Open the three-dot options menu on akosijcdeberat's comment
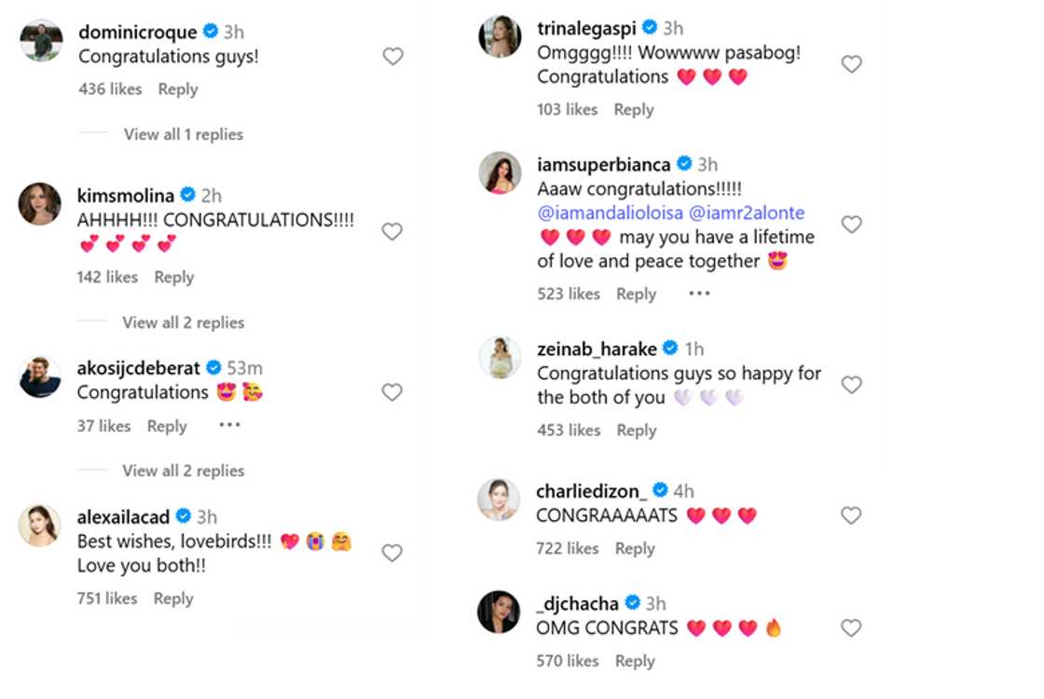Viewport: 1044px width, 699px height. 229,427
